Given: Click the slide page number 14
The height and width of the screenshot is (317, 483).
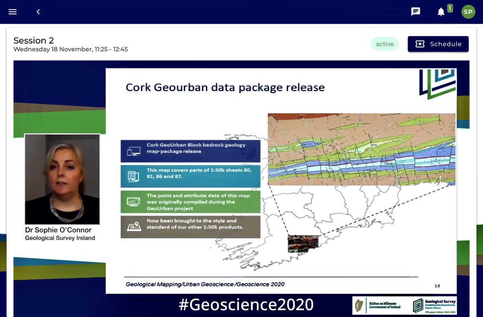Looking at the screenshot, I should click(x=437, y=286).
